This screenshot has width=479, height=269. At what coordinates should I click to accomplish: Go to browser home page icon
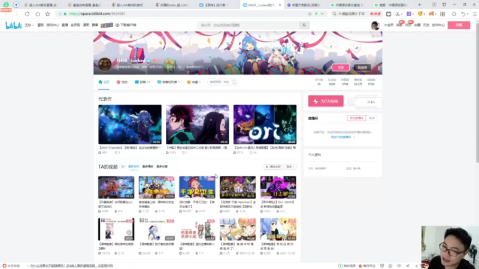click(x=38, y=14)
